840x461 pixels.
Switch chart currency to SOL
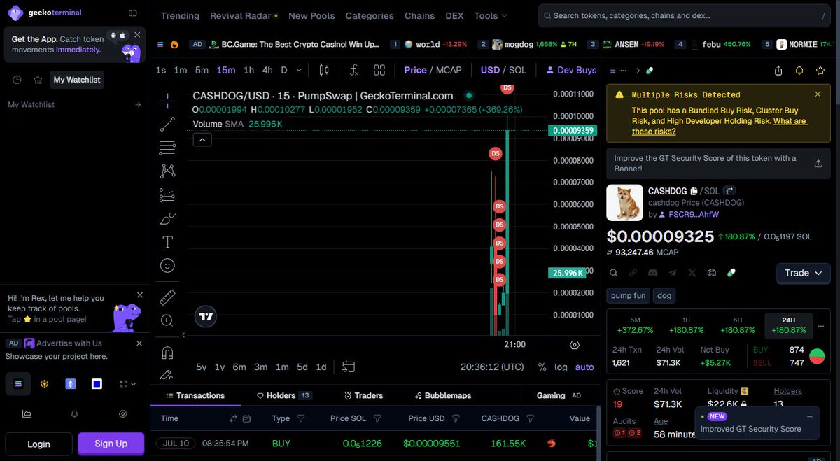click(x=518, y=70)
